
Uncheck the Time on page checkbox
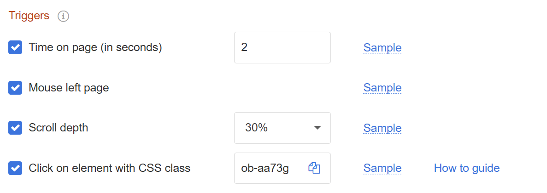coord(15,47)
